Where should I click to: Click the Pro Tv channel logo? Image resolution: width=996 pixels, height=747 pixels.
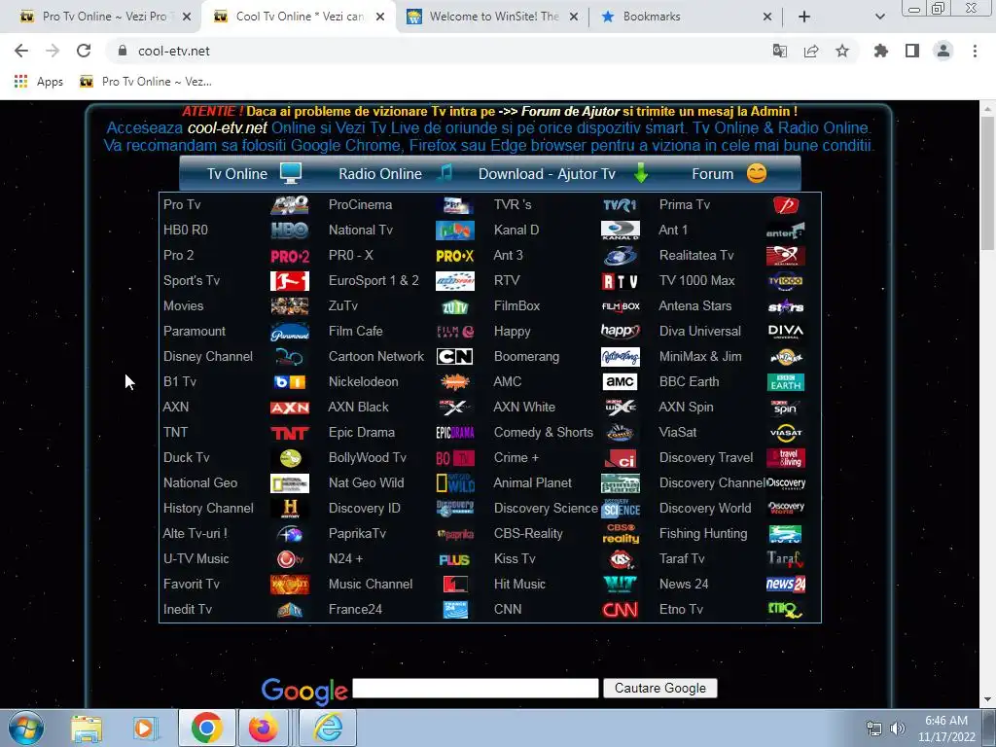(290, 204)
